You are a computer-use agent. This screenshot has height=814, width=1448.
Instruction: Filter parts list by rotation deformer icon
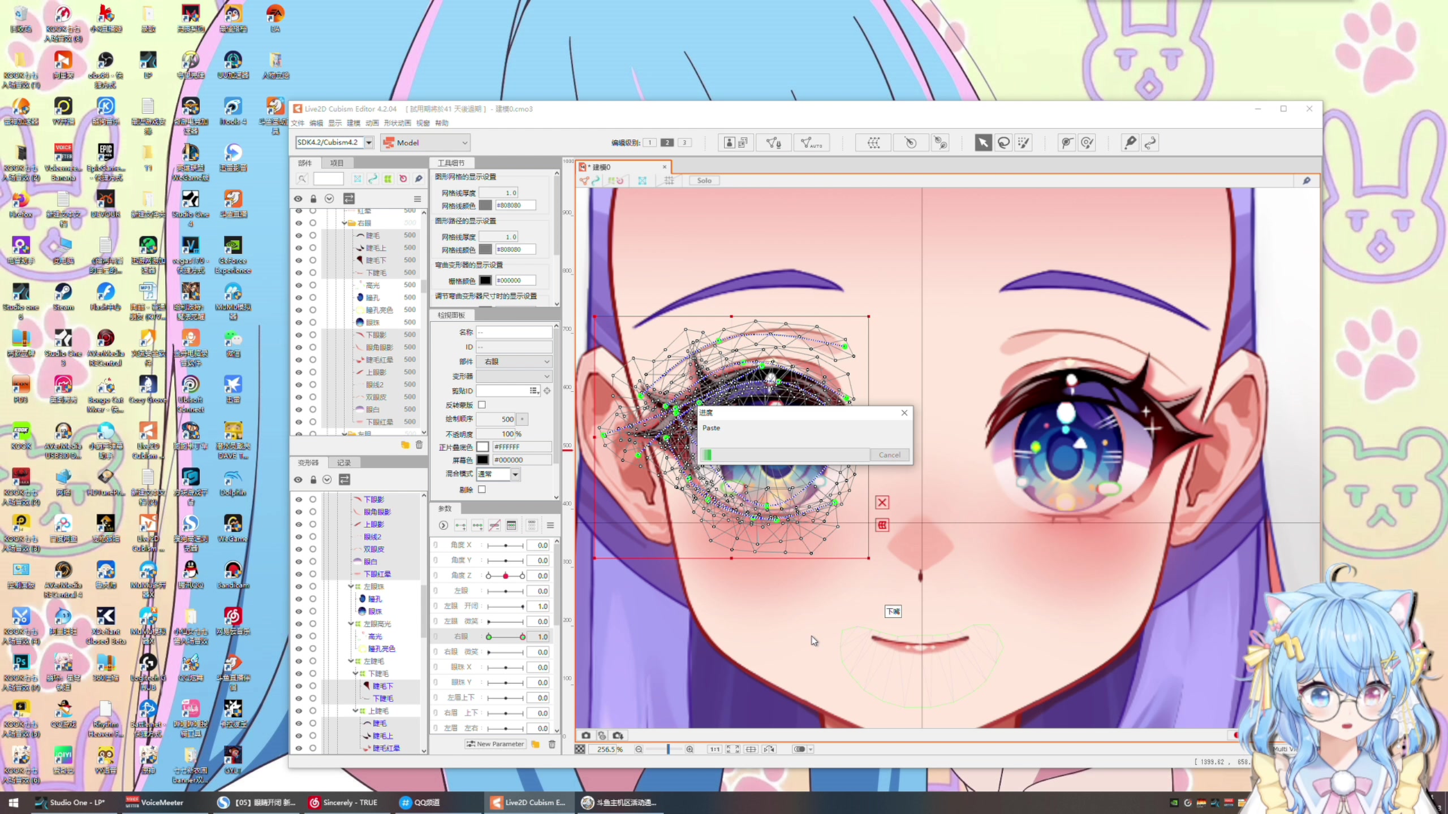(x=403, y=179)
